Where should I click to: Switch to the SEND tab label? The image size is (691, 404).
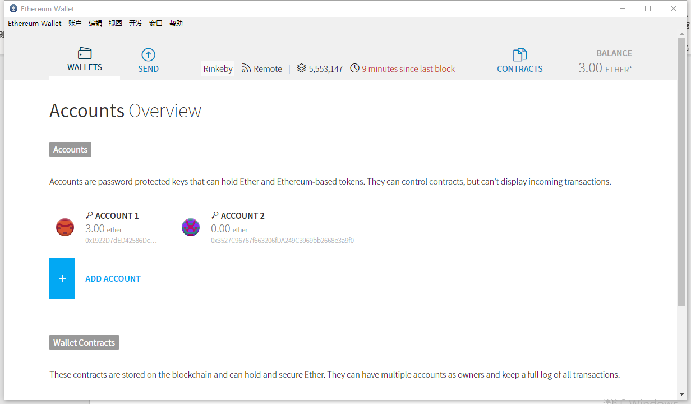149,69
